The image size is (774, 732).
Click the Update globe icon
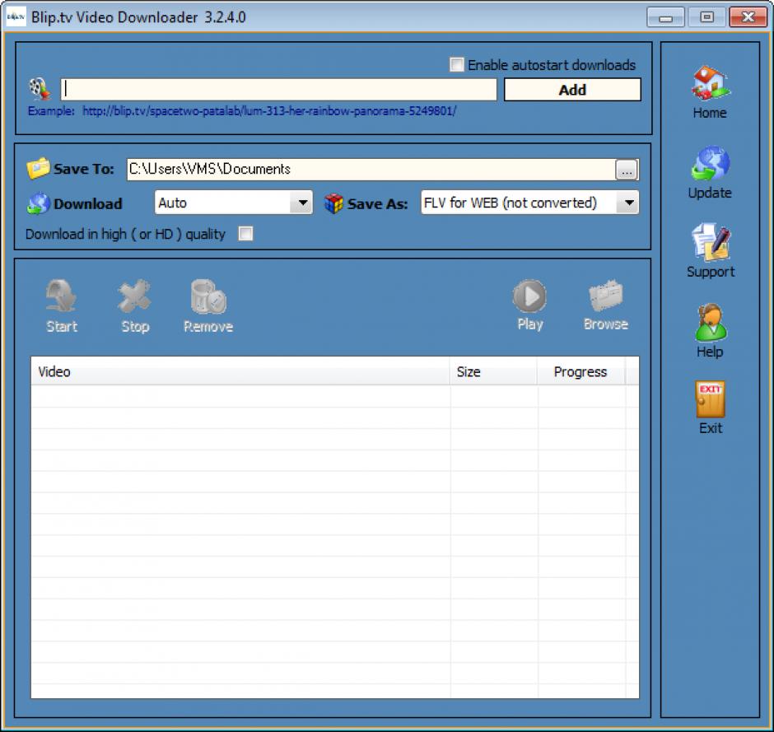[709, 164]
